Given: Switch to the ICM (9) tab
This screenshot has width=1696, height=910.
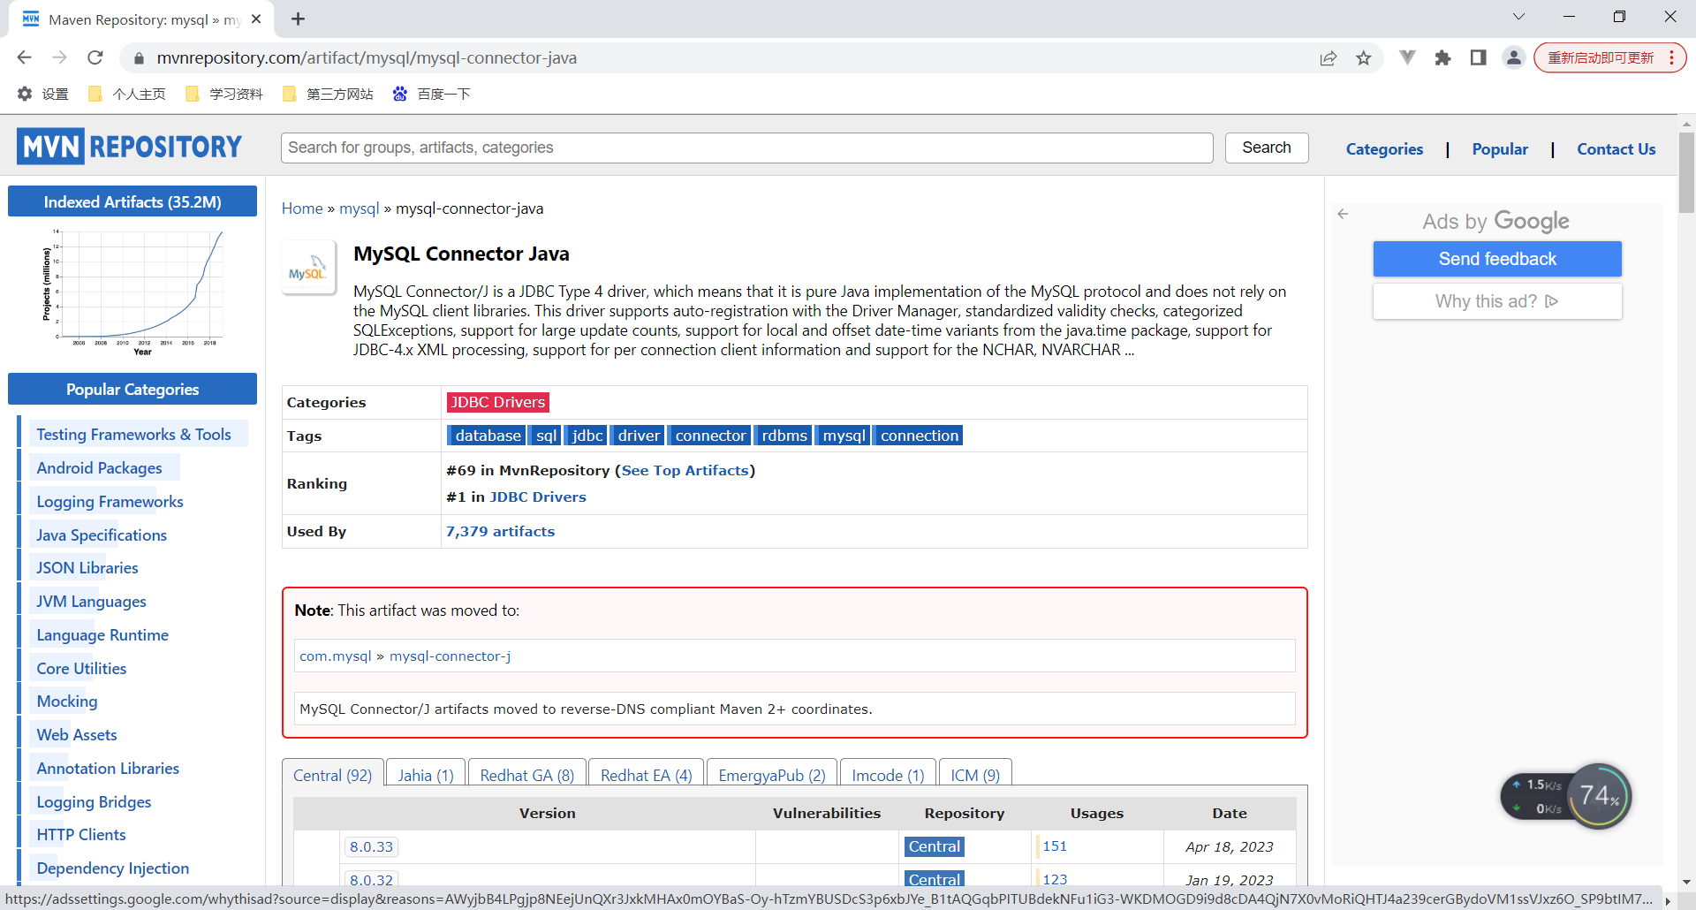Looking at the screenshot, I should [975, 775].
